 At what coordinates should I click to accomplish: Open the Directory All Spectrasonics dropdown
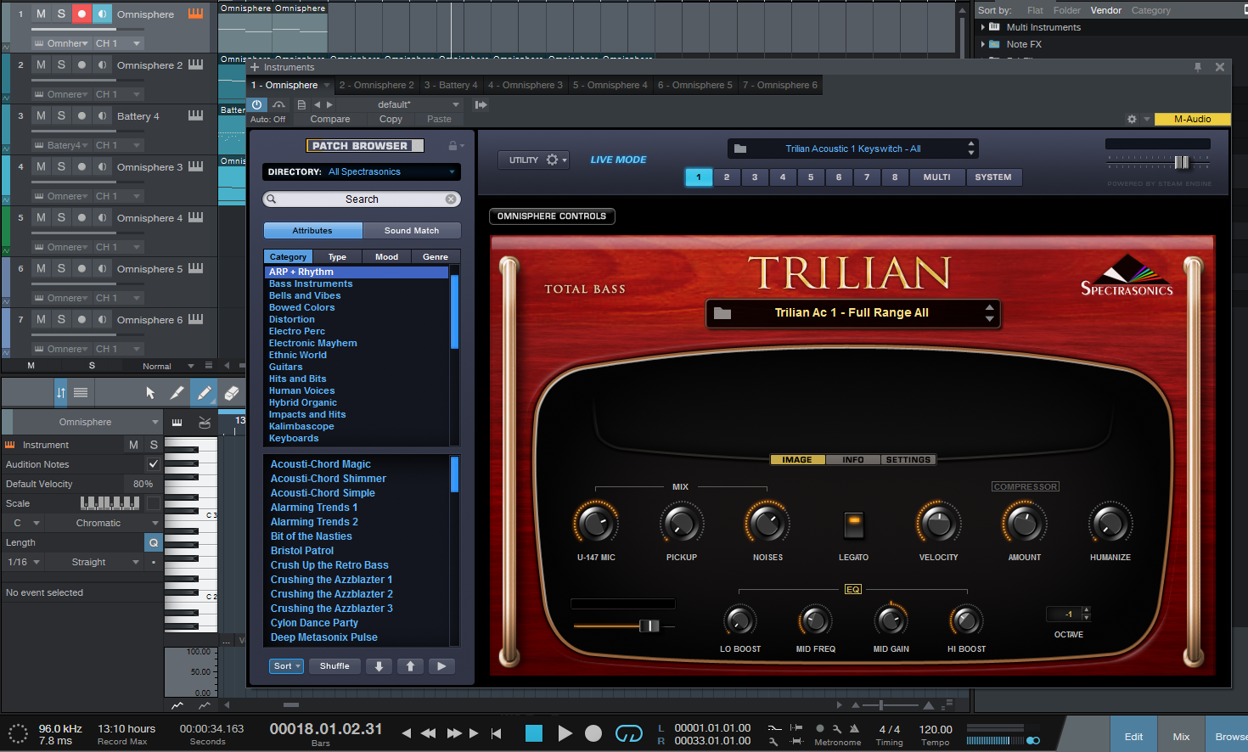pos(362,171)
